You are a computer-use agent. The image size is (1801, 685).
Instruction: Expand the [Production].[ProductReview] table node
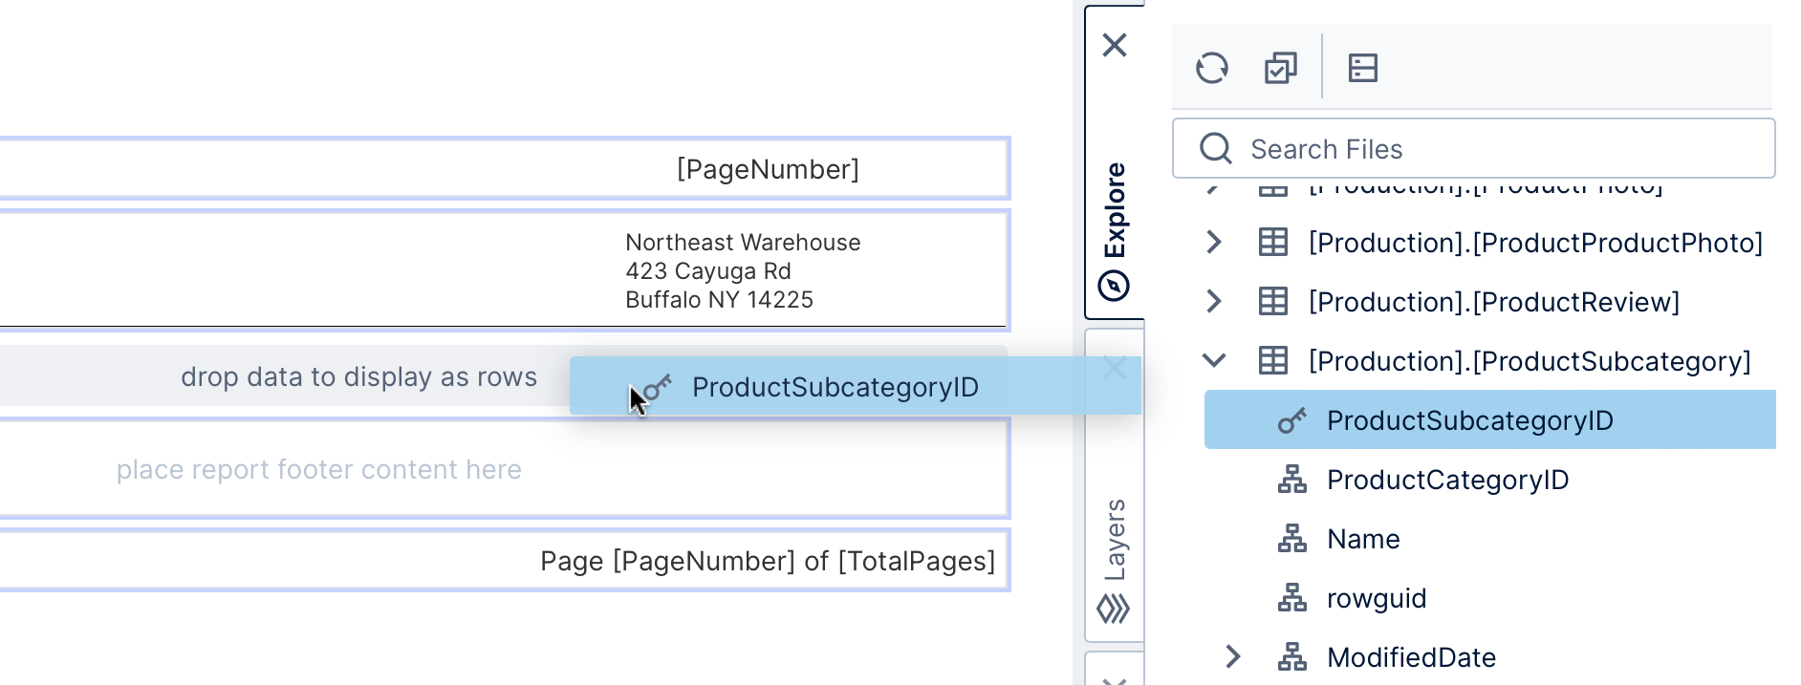pos(1214,302)
